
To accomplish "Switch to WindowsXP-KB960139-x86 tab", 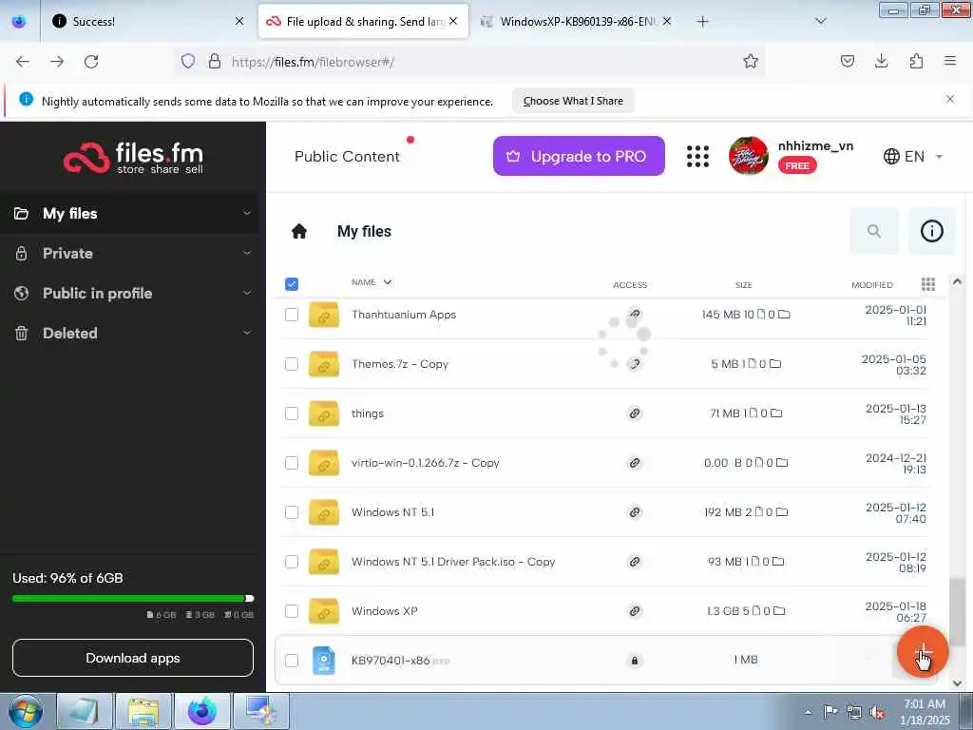I will 575,21.
